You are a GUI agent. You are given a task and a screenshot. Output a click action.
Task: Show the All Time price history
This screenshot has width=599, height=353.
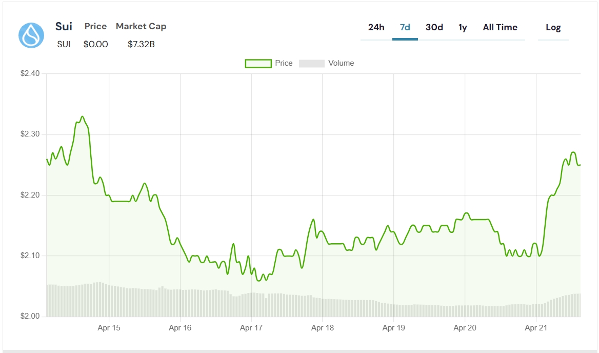[x=500, y=28]
